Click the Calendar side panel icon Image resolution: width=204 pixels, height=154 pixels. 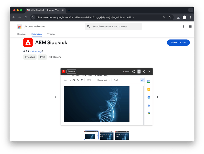(149, 81)
